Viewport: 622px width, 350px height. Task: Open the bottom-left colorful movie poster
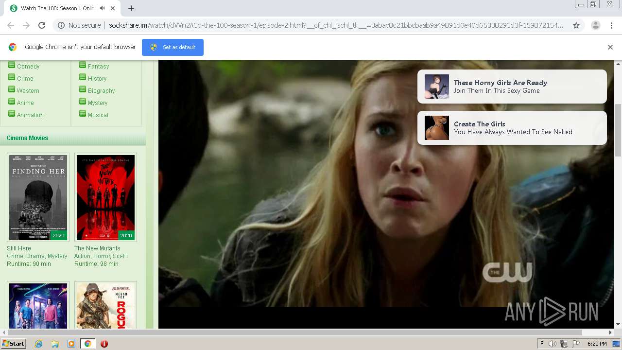point(38,305)
